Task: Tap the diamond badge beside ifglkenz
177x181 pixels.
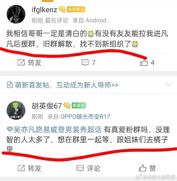Action: click(x=62, y=10)
